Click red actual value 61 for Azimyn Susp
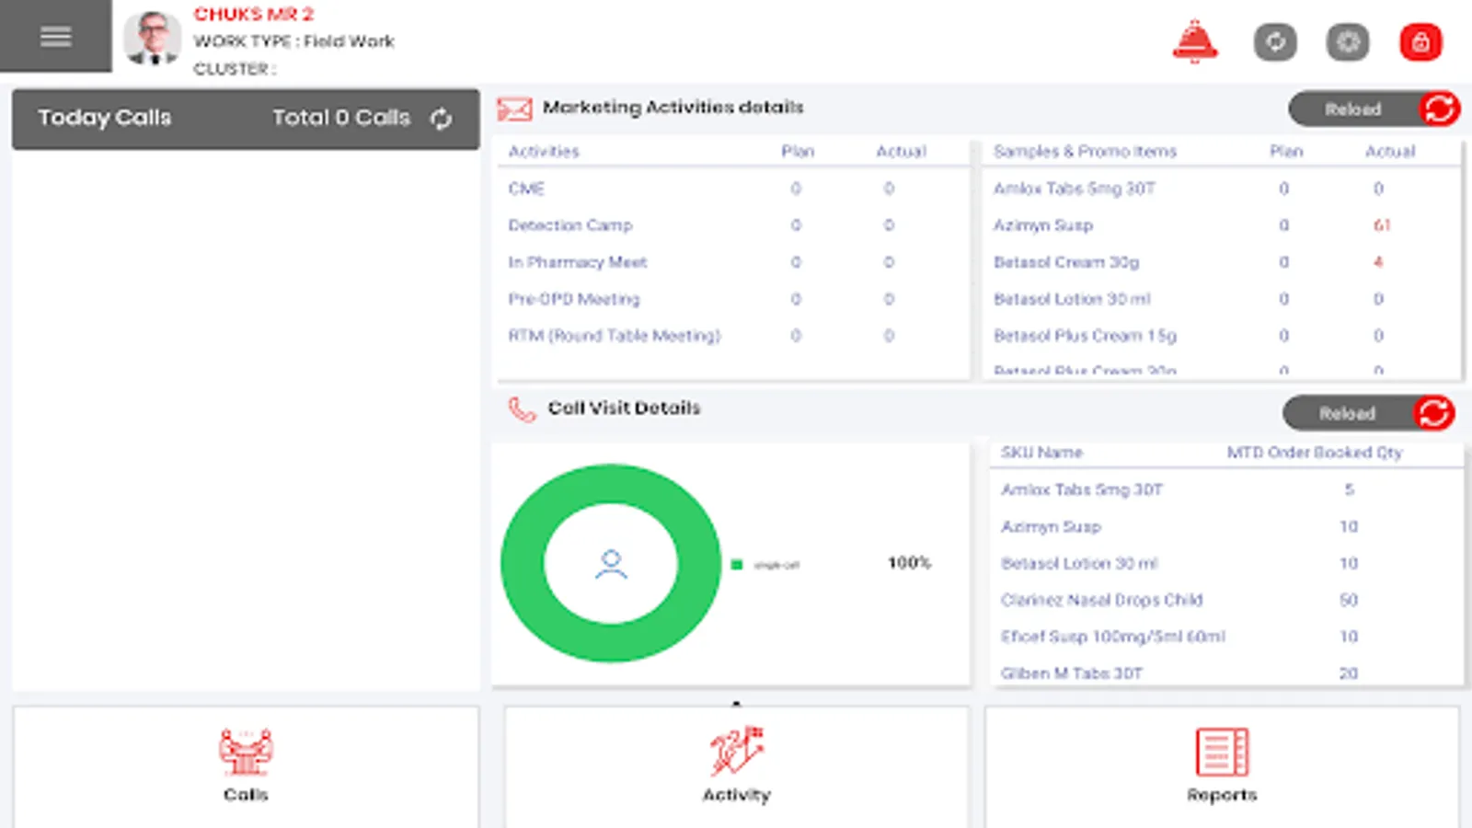The height and width of the screenshot is (828, 1472). coord(1382,224)
